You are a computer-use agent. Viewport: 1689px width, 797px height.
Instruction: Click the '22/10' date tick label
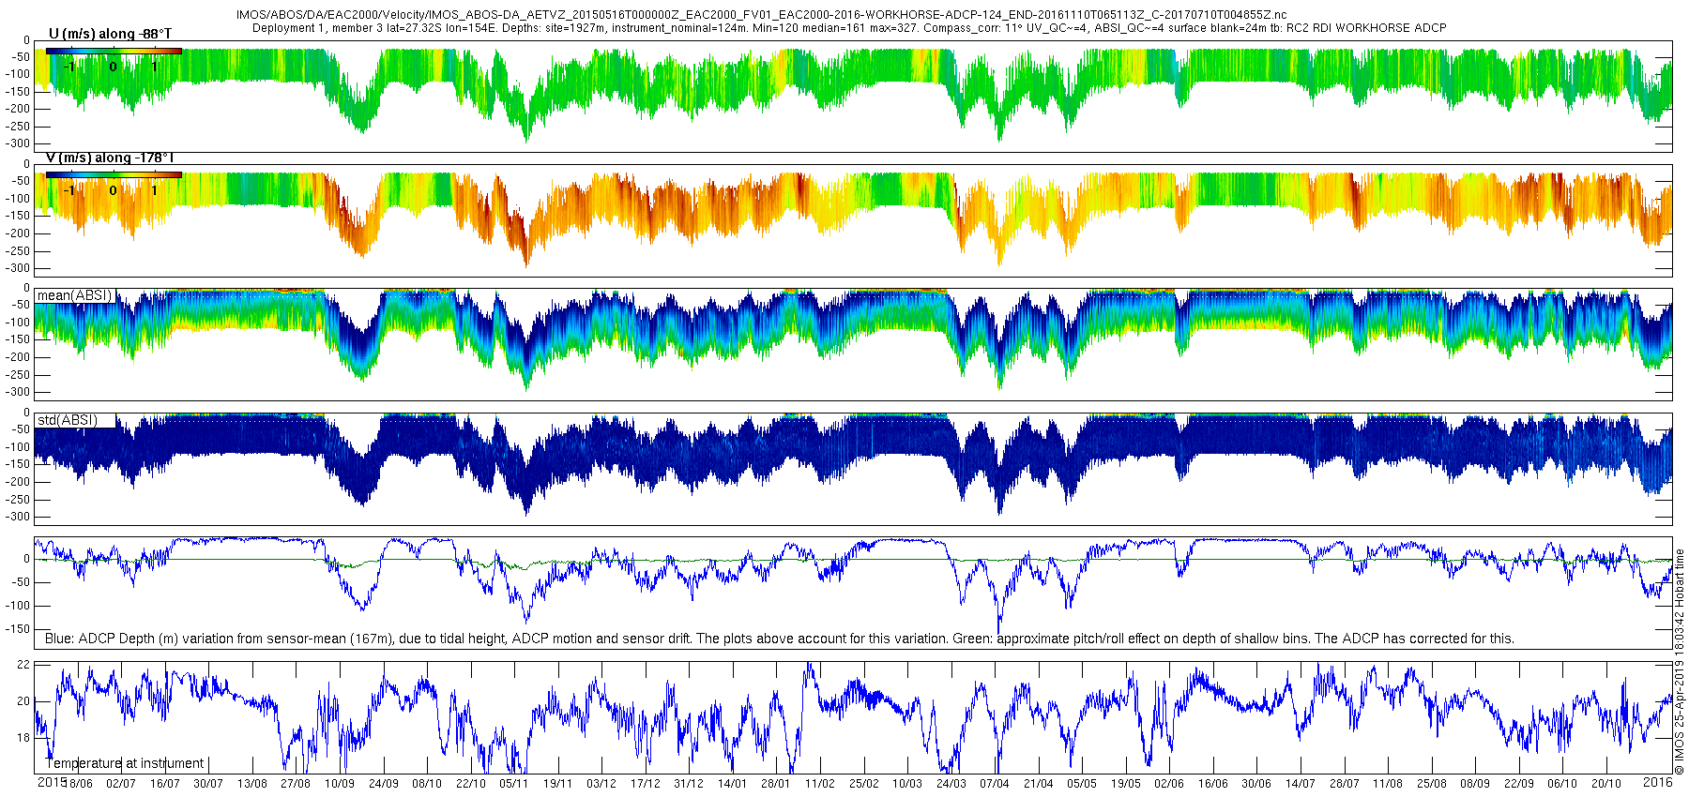pyautogui.click(x=470, y=784)
